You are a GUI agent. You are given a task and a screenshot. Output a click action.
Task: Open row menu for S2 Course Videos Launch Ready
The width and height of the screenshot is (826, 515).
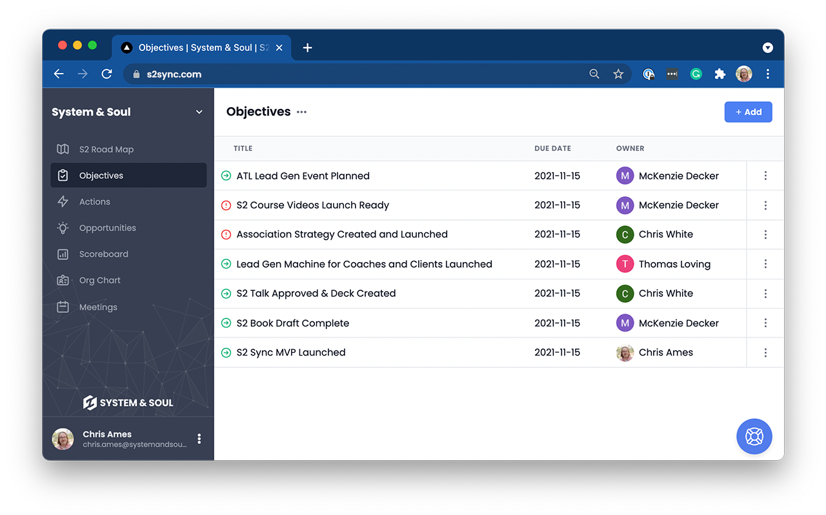coord(765,205)
